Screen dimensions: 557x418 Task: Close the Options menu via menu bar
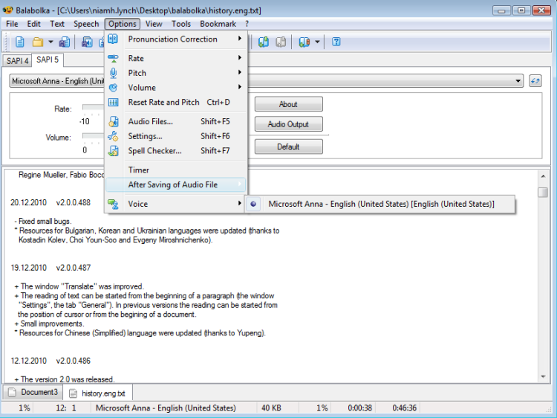pyautogui.click(x=123, y=24)
